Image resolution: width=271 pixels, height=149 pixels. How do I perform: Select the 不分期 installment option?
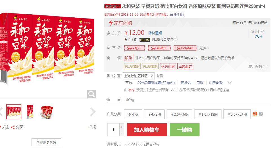click(133, 114)
